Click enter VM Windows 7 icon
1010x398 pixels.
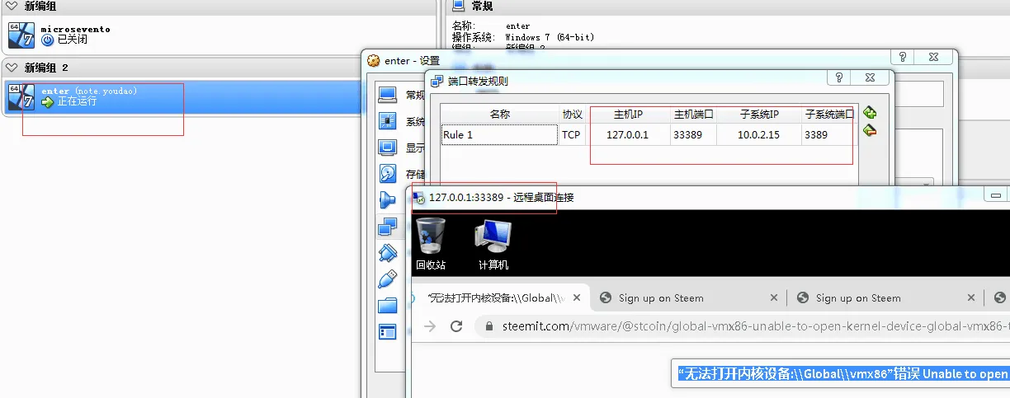pyautogui.click(x=21, y=96)
